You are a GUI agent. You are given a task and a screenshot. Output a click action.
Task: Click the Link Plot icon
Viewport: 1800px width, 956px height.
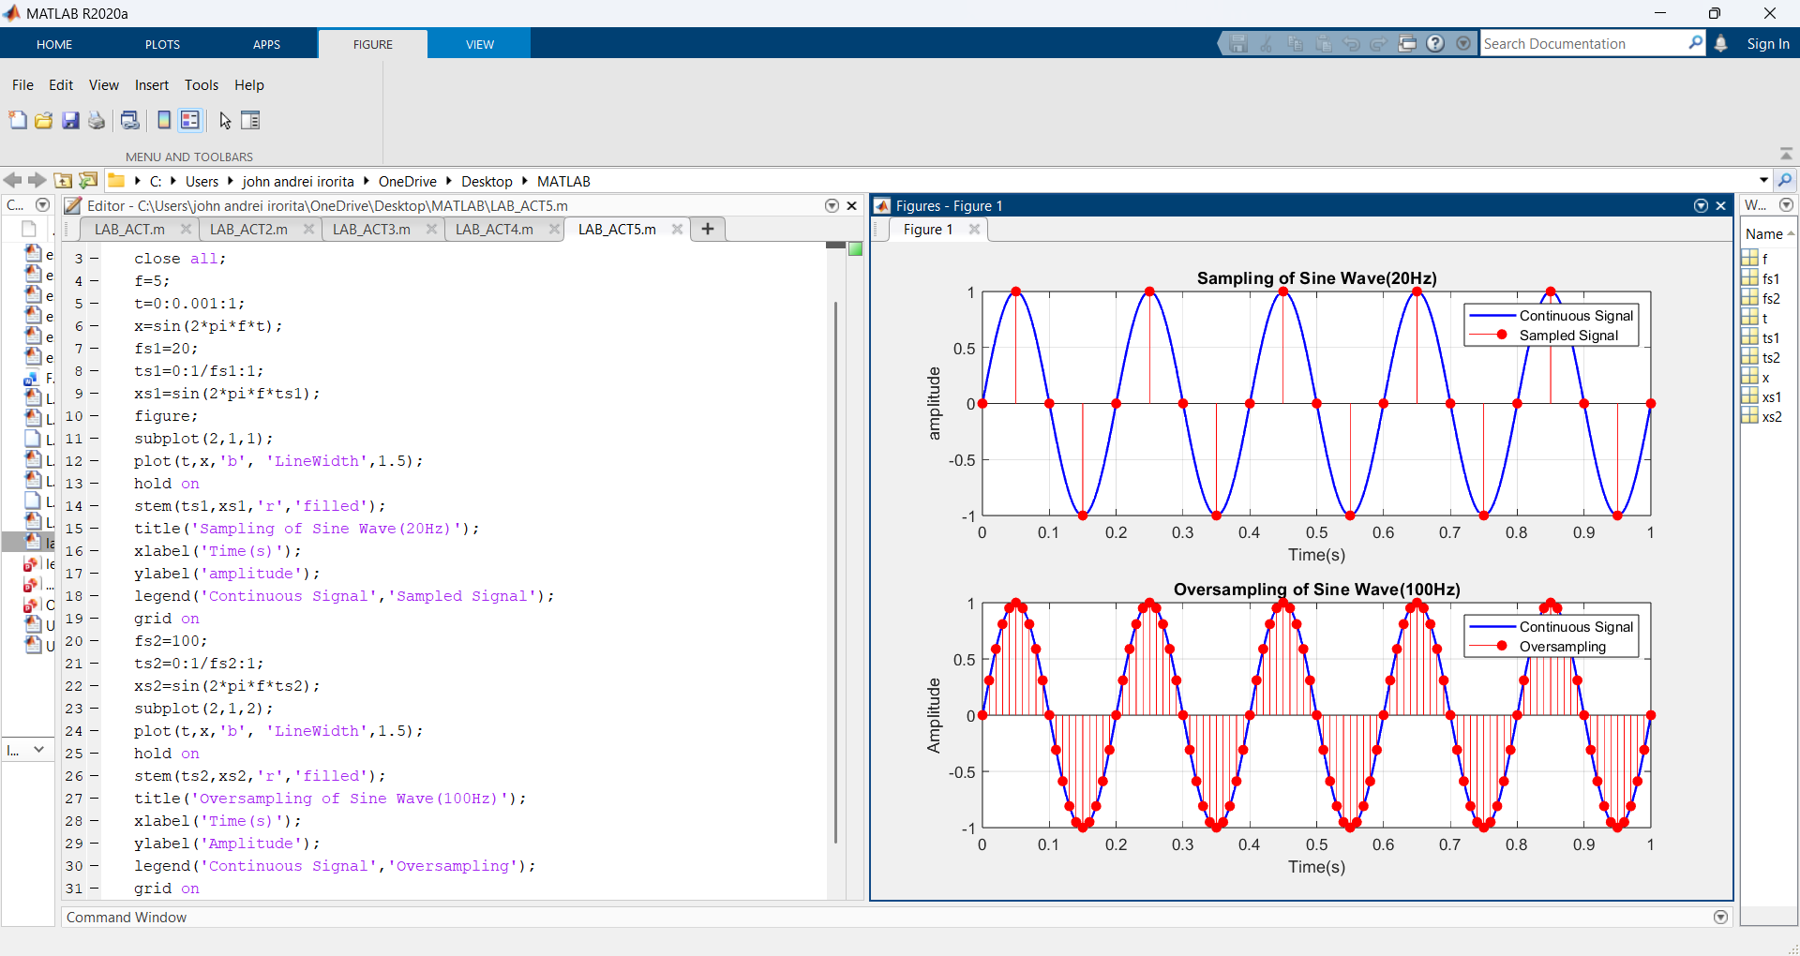(x=130, y=120)
